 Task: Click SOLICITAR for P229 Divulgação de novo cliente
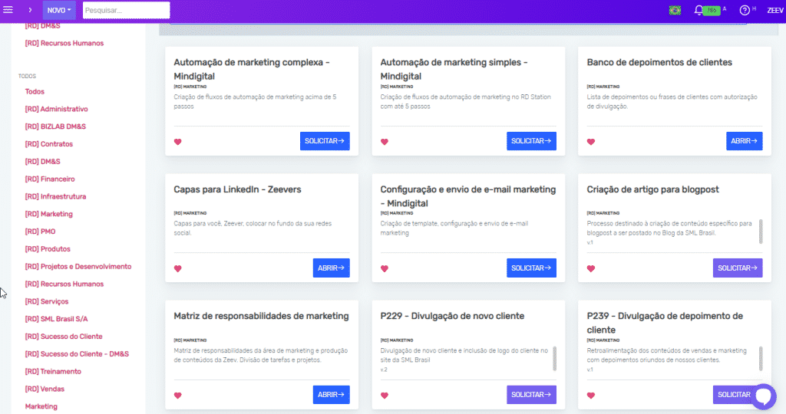click(531, 395)
